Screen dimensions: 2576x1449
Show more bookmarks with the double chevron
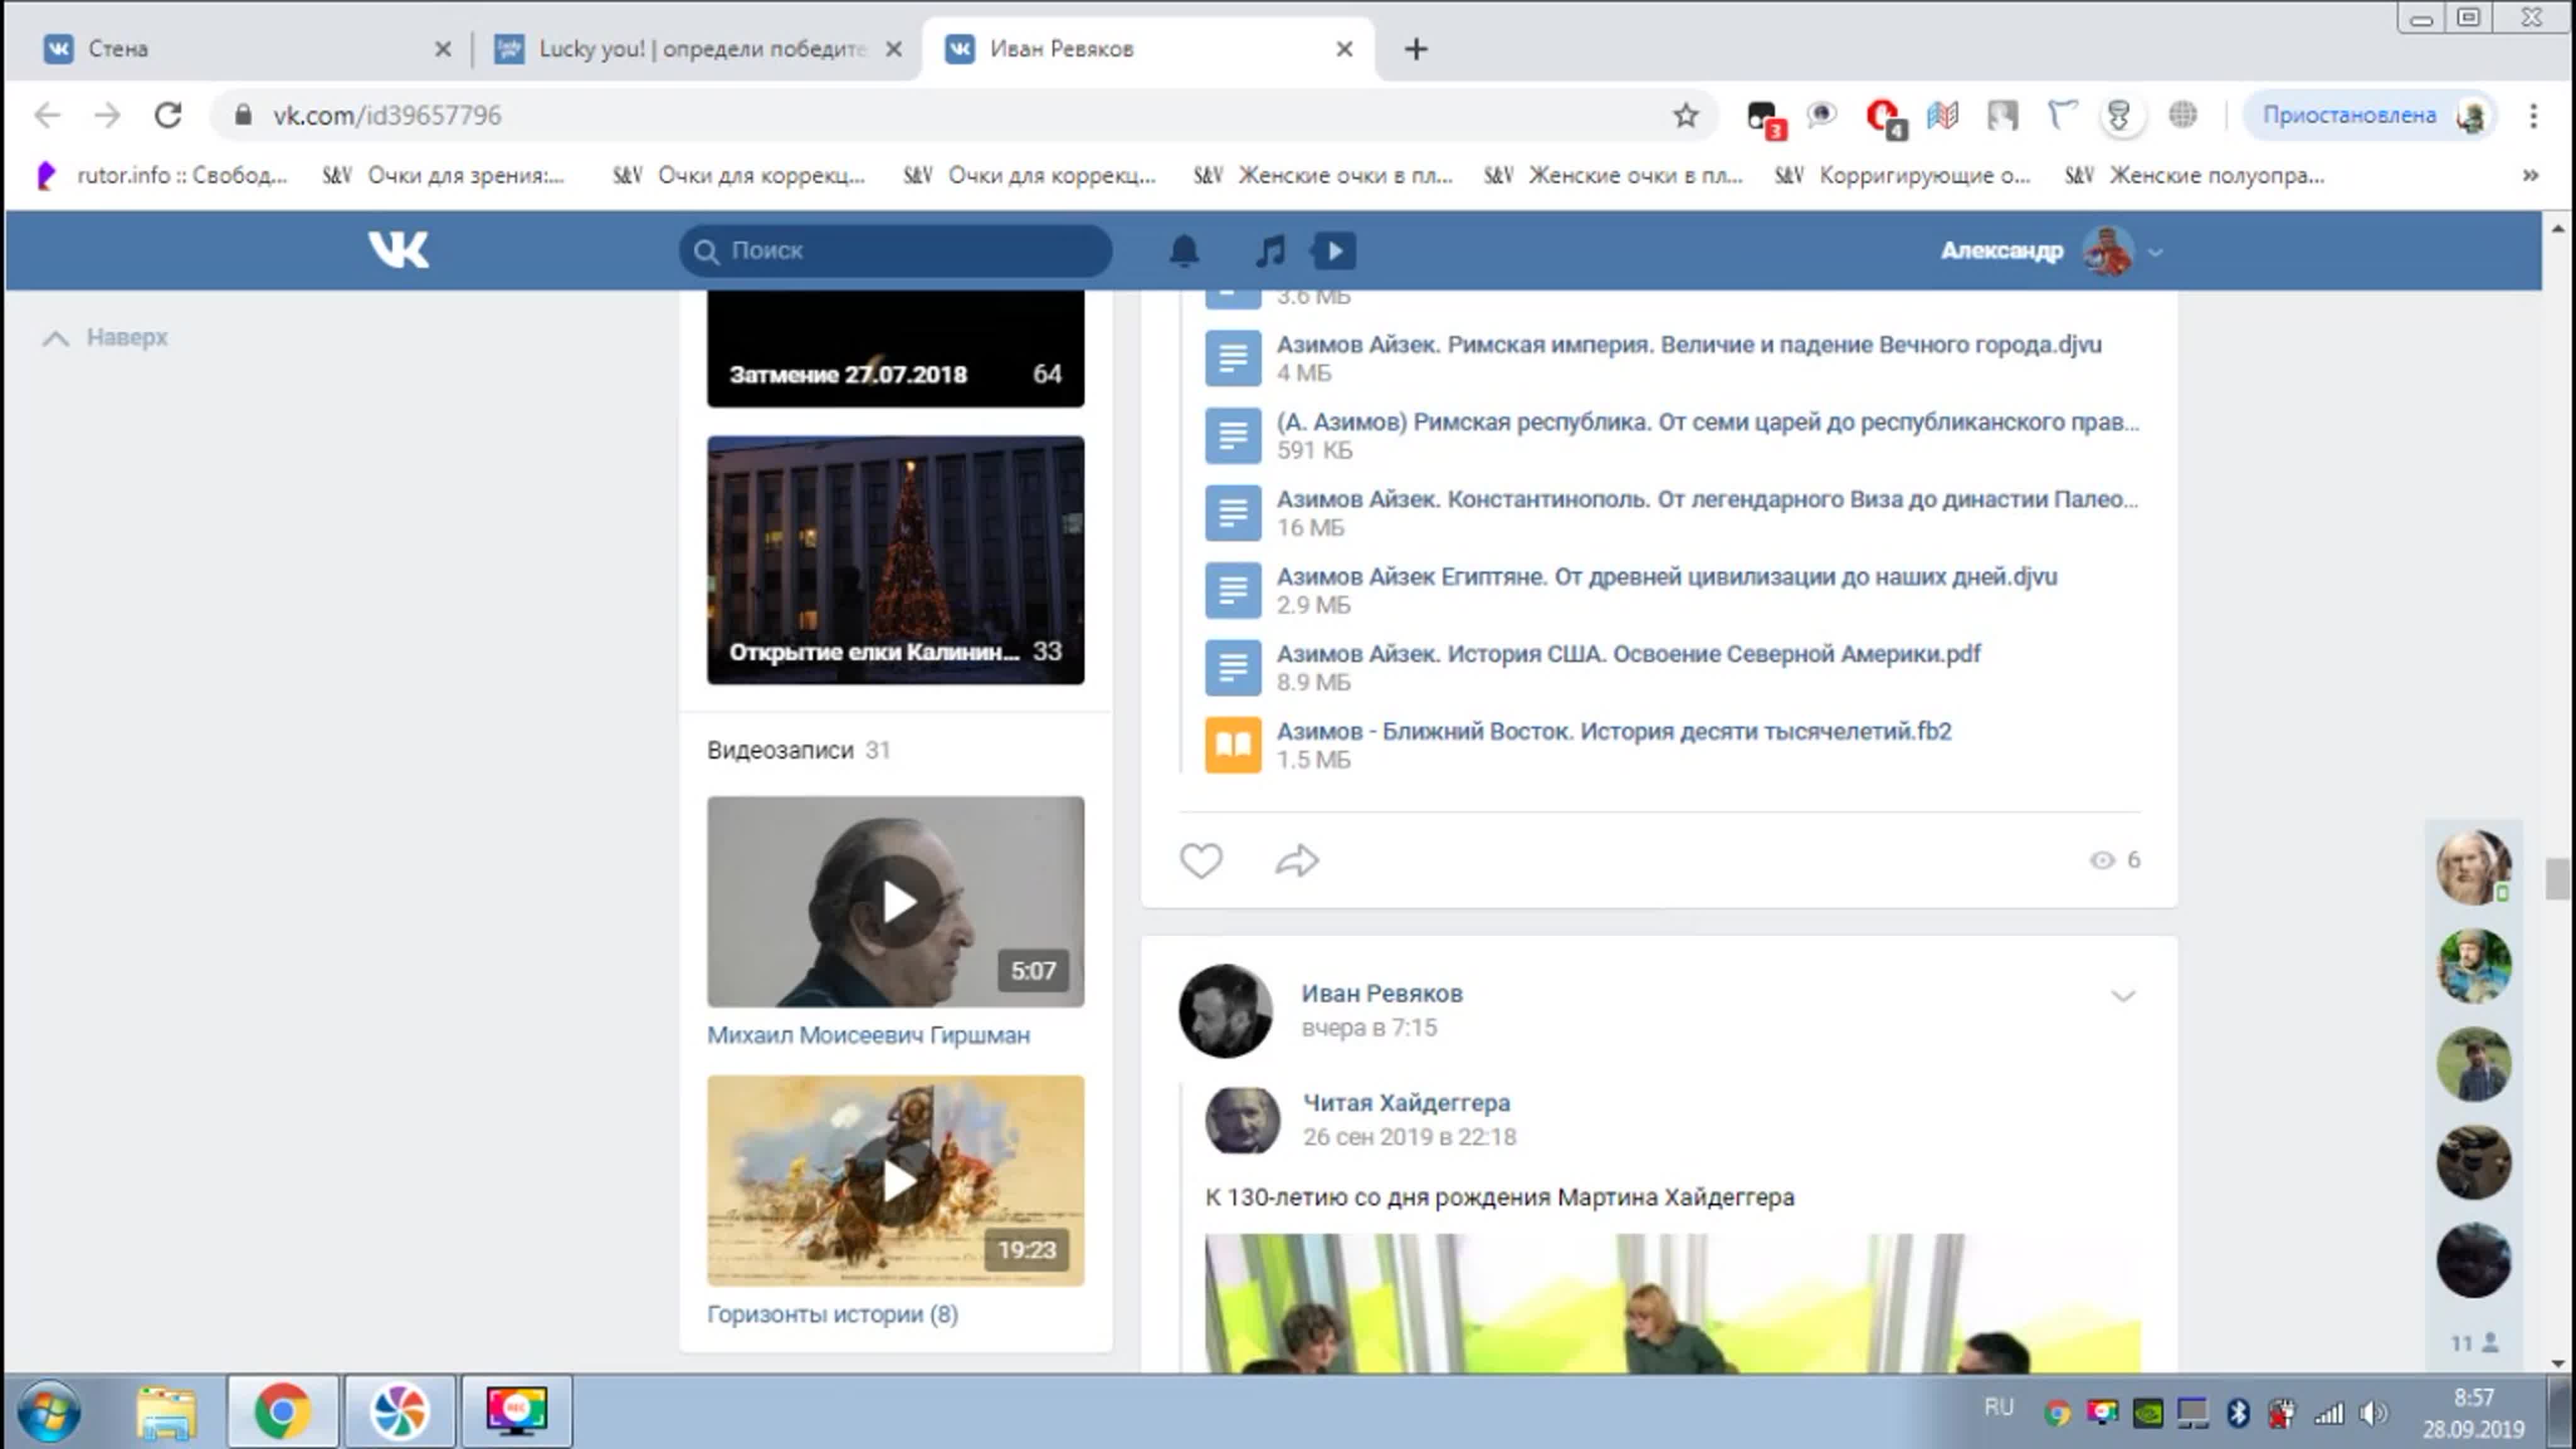[2530, 176]
